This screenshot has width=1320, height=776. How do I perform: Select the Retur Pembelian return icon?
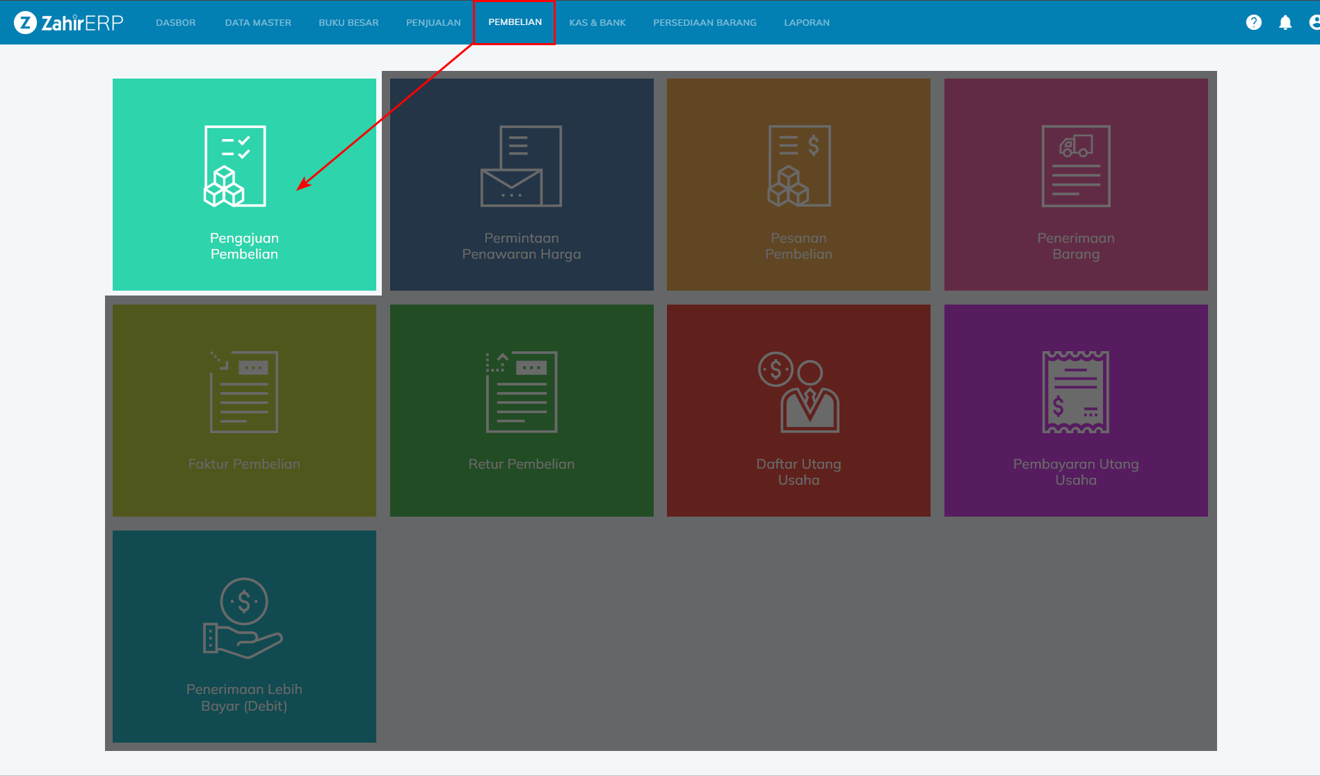pyautogui.click(x=521, y=392)
